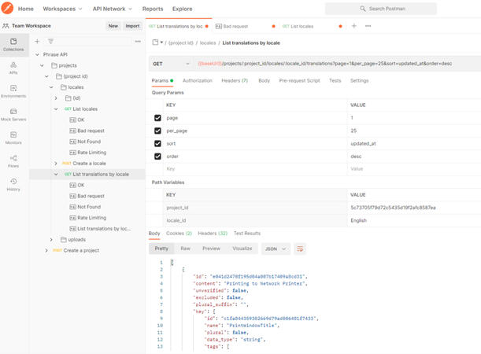Viewport: 481px width, 354px height.
Task: Open the Mock Servers sidebar panel
Action: point(13,115)
